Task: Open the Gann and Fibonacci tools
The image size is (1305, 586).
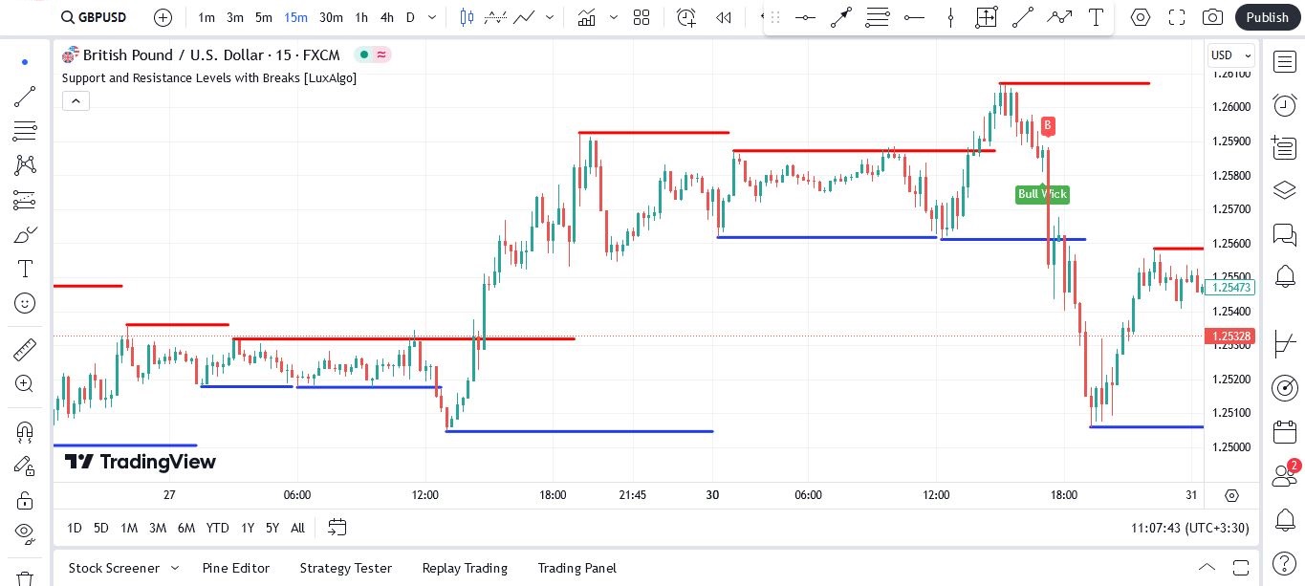Action: [x=25, y=131]
